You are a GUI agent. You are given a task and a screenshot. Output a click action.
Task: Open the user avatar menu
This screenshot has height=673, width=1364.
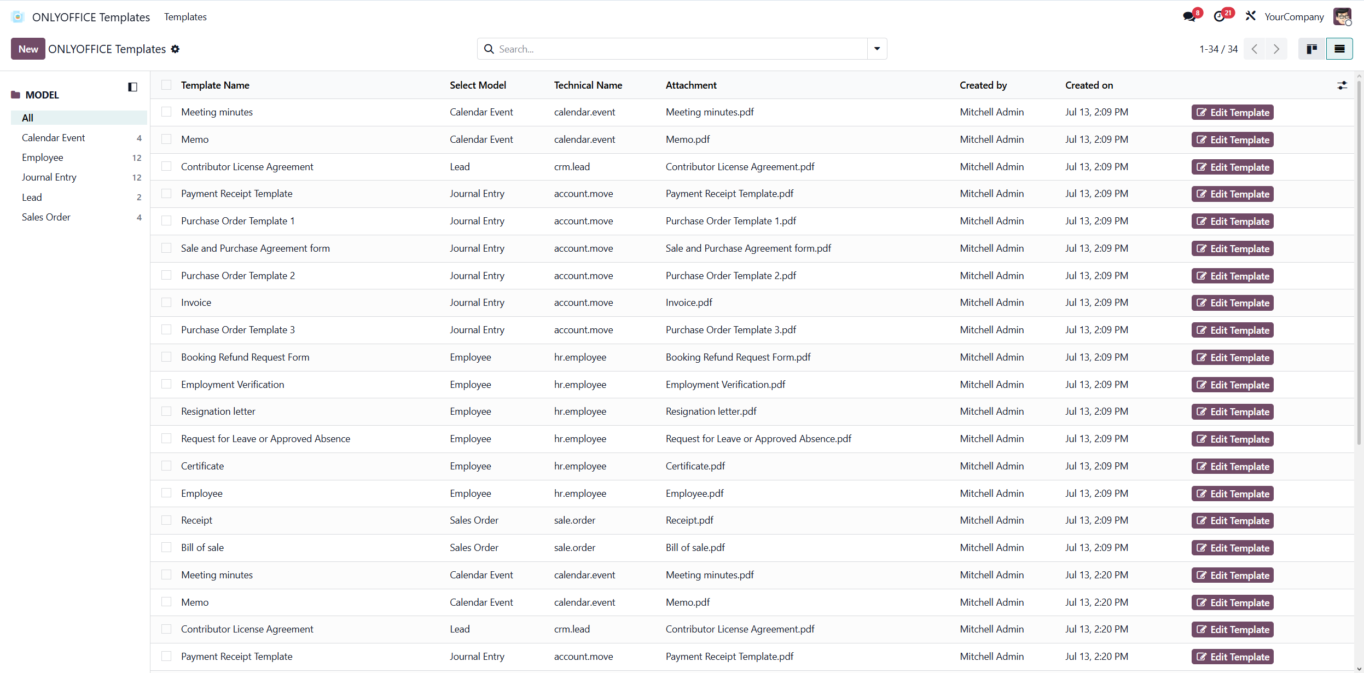pos(1342,16)
